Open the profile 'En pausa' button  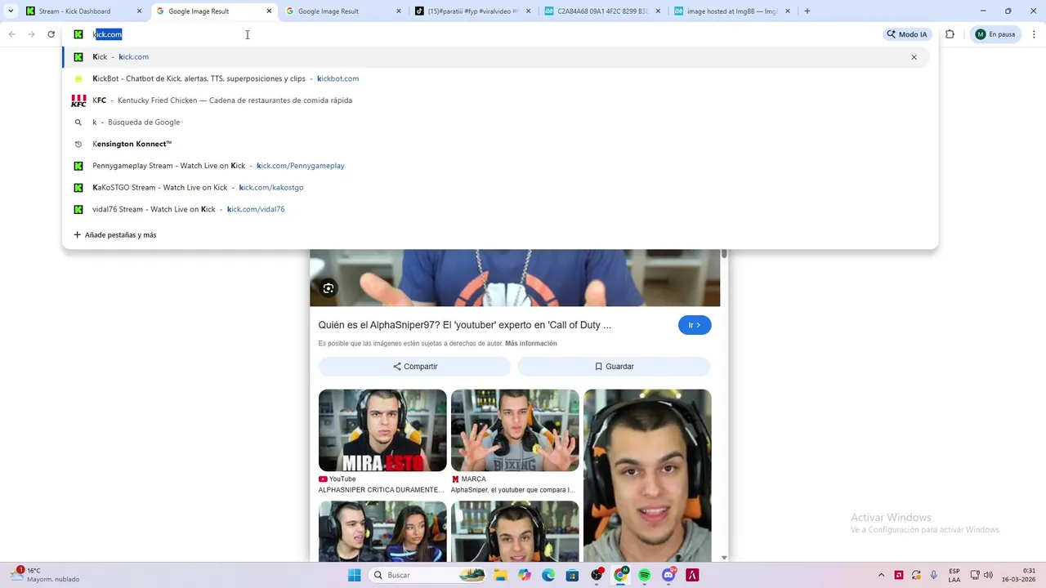click(x=994, y=34)
